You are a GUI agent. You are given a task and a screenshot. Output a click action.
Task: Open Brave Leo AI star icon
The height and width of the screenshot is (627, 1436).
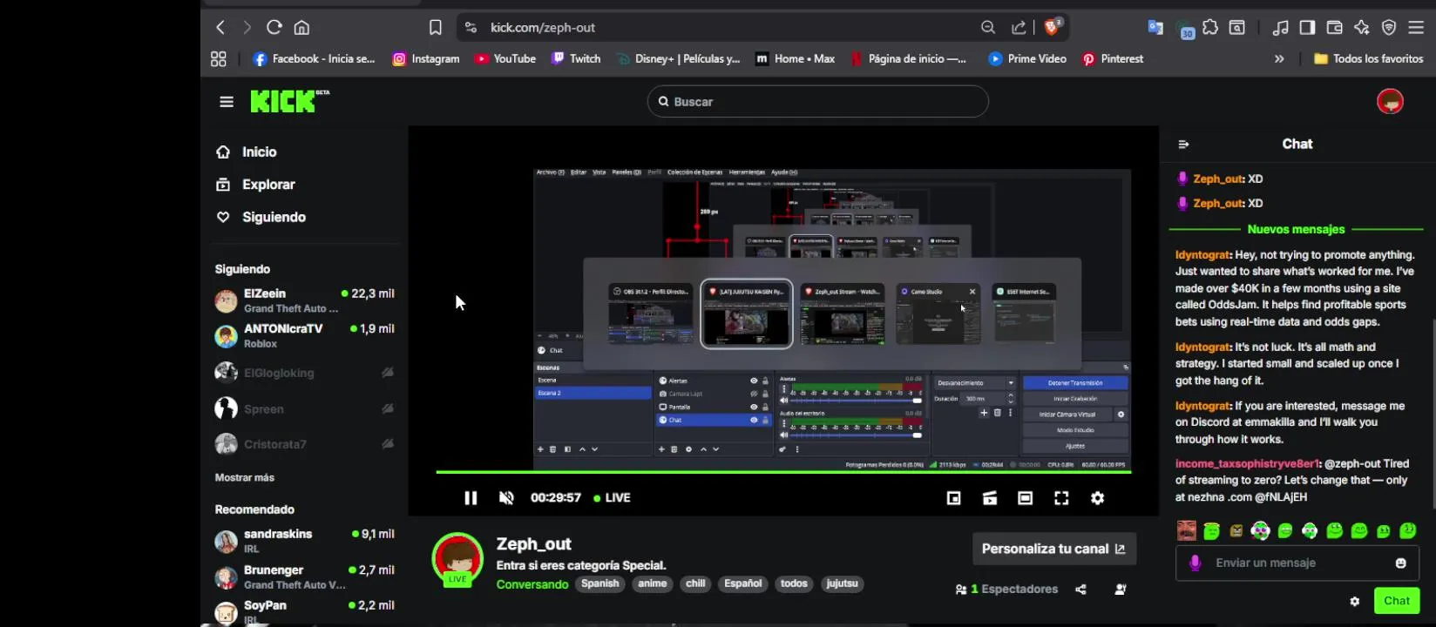[1362, 28]
